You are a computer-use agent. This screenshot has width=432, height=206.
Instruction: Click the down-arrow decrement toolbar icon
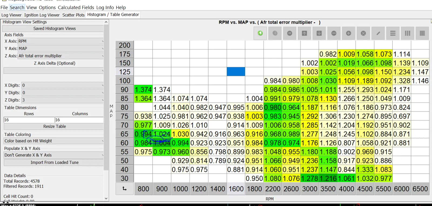(319, 33)
